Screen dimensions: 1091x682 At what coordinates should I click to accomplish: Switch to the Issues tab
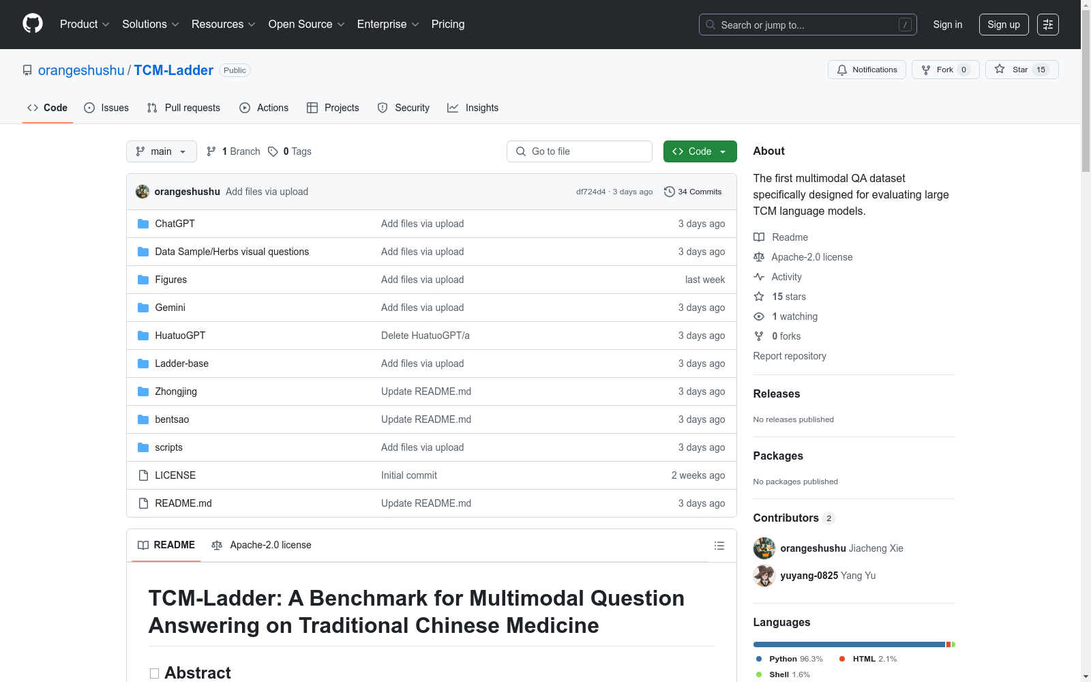(106, 108)
